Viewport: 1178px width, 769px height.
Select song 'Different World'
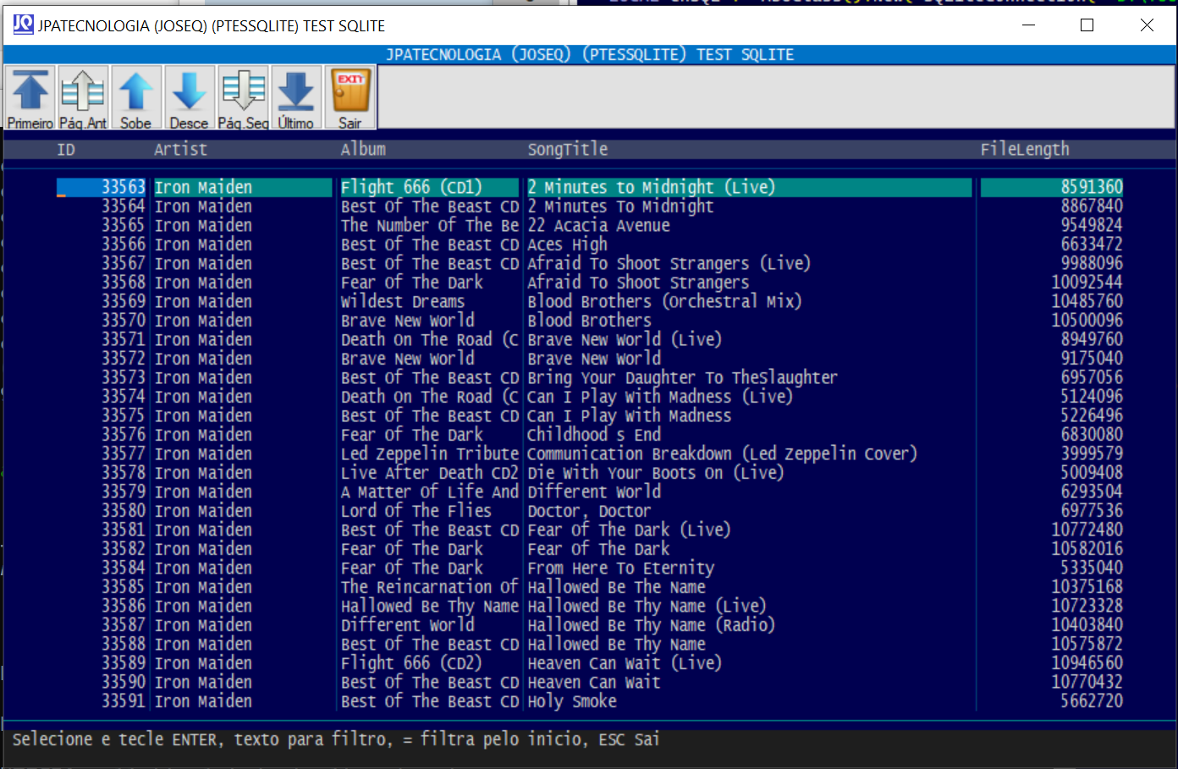tap(594, 492)
